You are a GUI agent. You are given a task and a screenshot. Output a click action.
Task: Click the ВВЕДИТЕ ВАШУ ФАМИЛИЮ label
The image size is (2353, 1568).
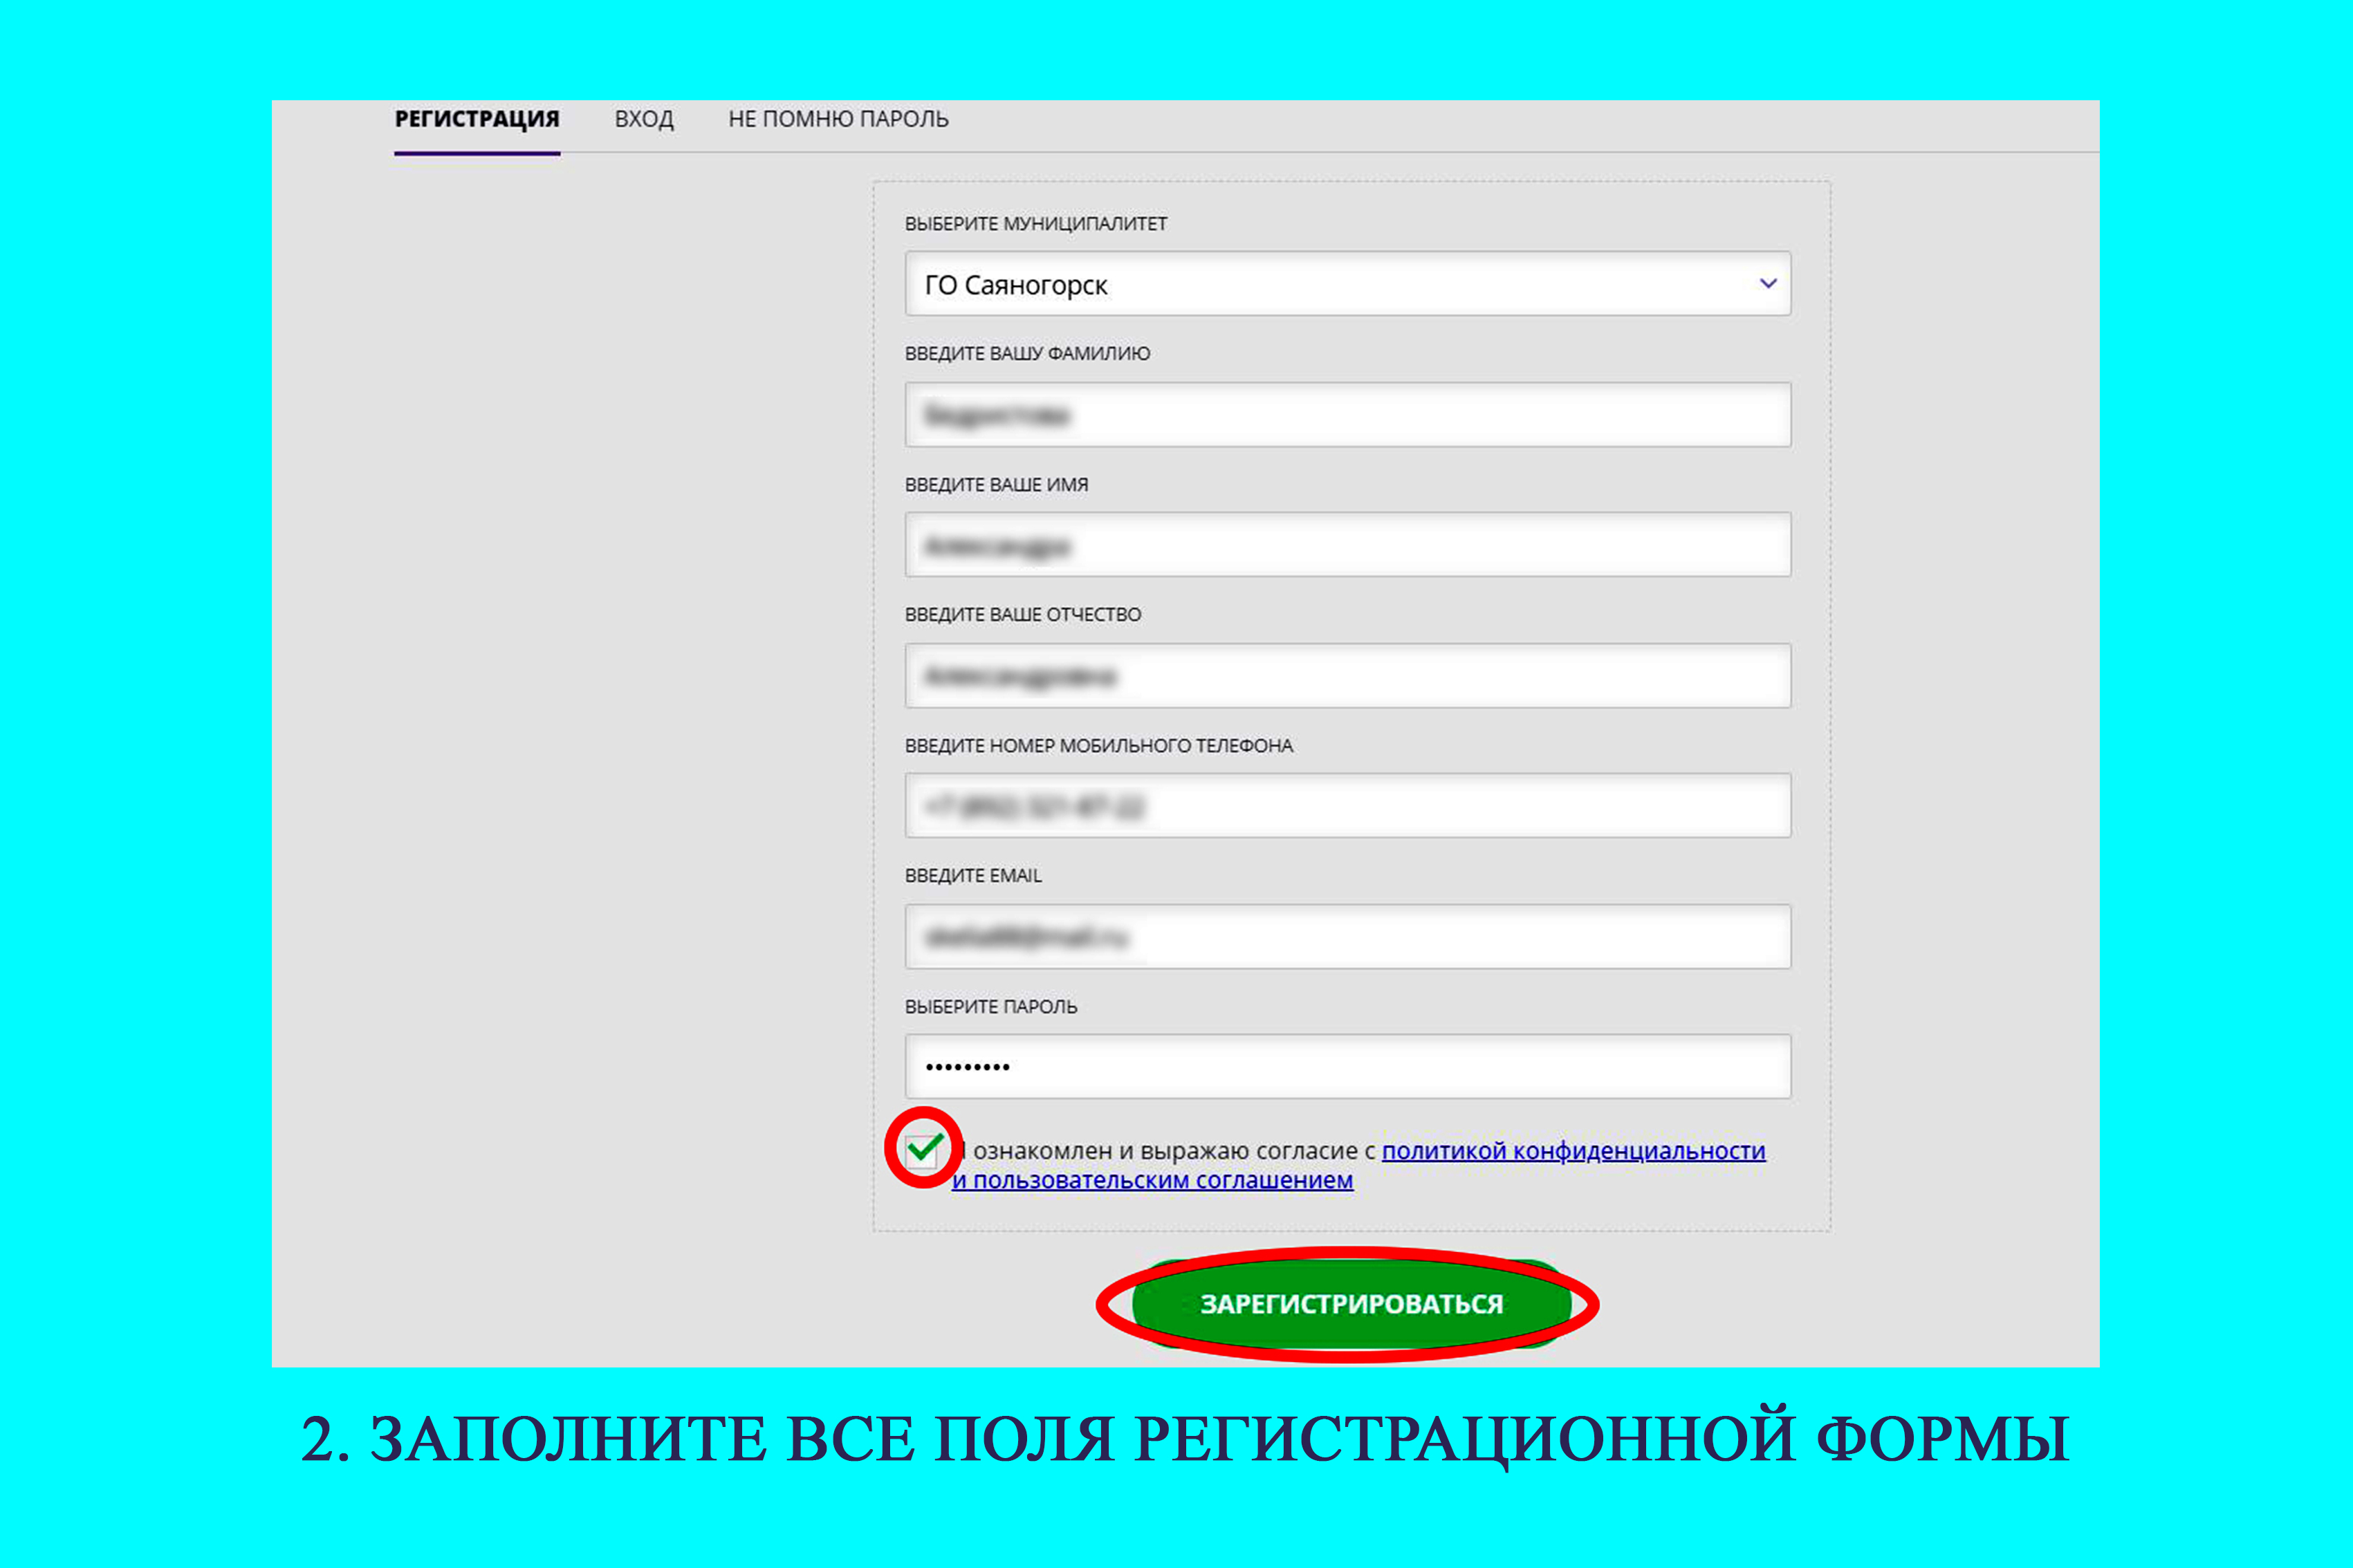tap(1027, 354)
